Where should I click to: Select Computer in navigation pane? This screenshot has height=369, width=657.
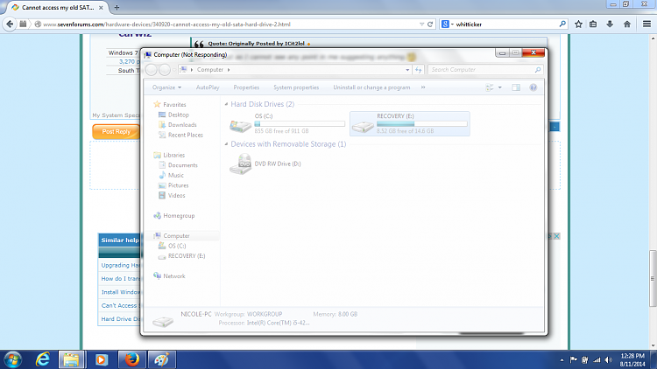tap(176, 236)
